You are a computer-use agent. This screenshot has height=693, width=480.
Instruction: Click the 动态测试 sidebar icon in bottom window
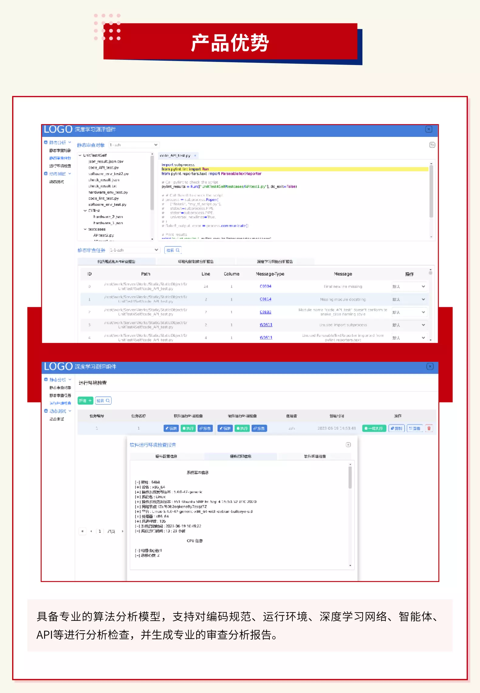click(x=46, y=411)
